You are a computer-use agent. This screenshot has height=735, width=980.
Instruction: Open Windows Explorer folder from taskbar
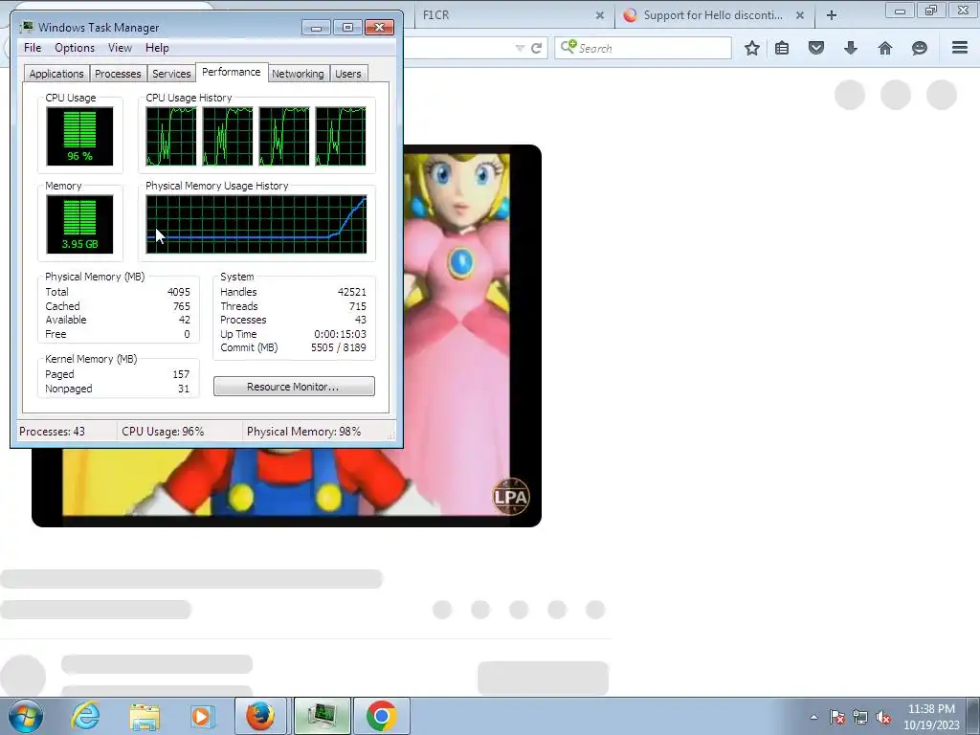click(x=145, y=716)
